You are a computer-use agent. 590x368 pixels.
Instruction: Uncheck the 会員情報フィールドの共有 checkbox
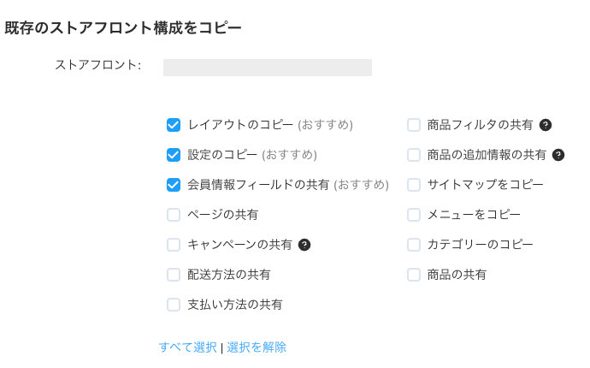tap(174, 185)
